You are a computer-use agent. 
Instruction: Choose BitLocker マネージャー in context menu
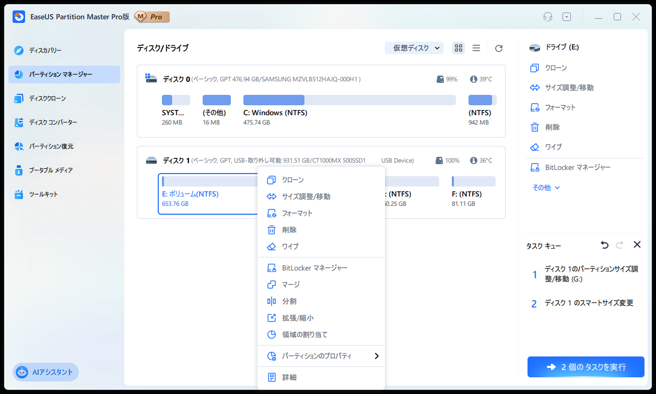click(321, 268)
